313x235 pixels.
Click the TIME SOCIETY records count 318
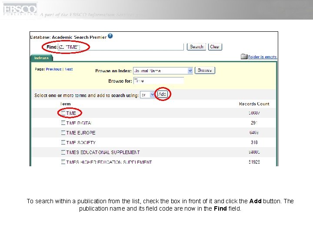[254, 142]
